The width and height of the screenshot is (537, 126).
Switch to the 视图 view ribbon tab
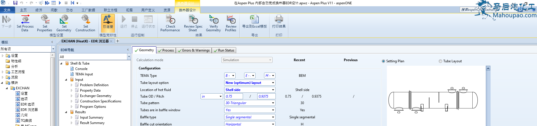[129, 10]
